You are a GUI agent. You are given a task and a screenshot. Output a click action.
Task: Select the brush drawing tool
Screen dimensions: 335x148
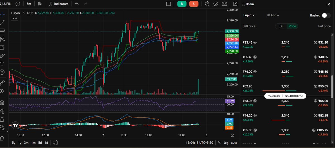tap(2, 56)
